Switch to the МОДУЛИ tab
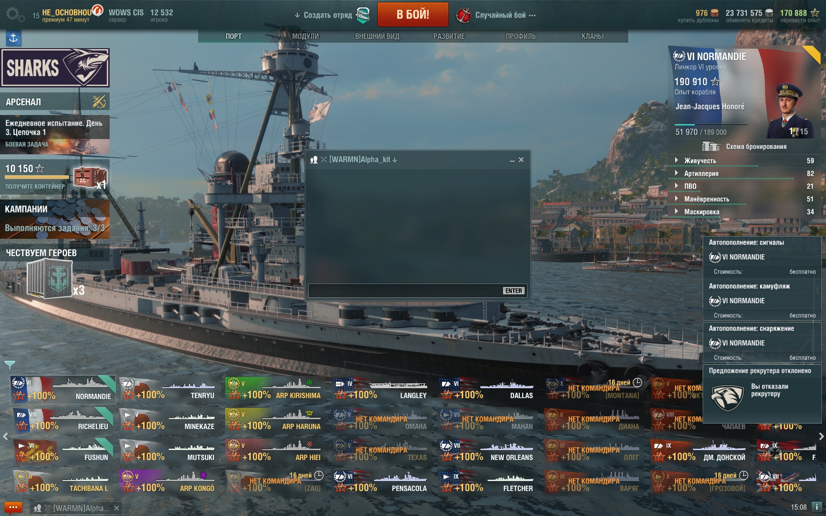This screenshot has height=516, width=826. point(305,36)
